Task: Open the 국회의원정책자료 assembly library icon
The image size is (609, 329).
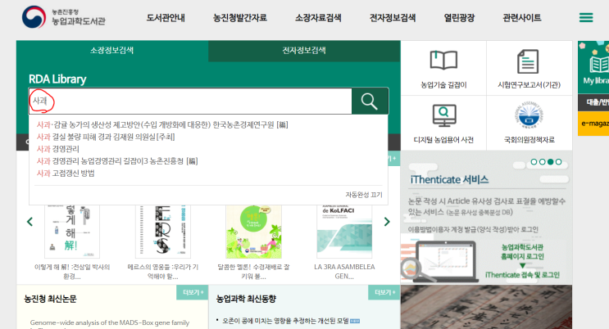Action: point(529,115)
